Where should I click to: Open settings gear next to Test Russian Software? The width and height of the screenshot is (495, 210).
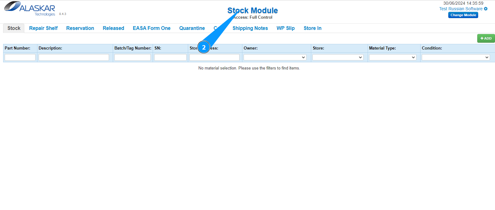(x=486, y=9)
